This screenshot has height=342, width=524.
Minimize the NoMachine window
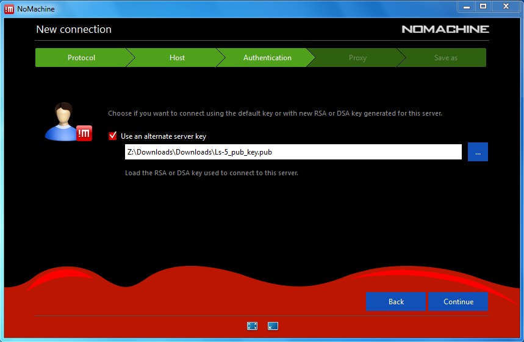[467, 6]
